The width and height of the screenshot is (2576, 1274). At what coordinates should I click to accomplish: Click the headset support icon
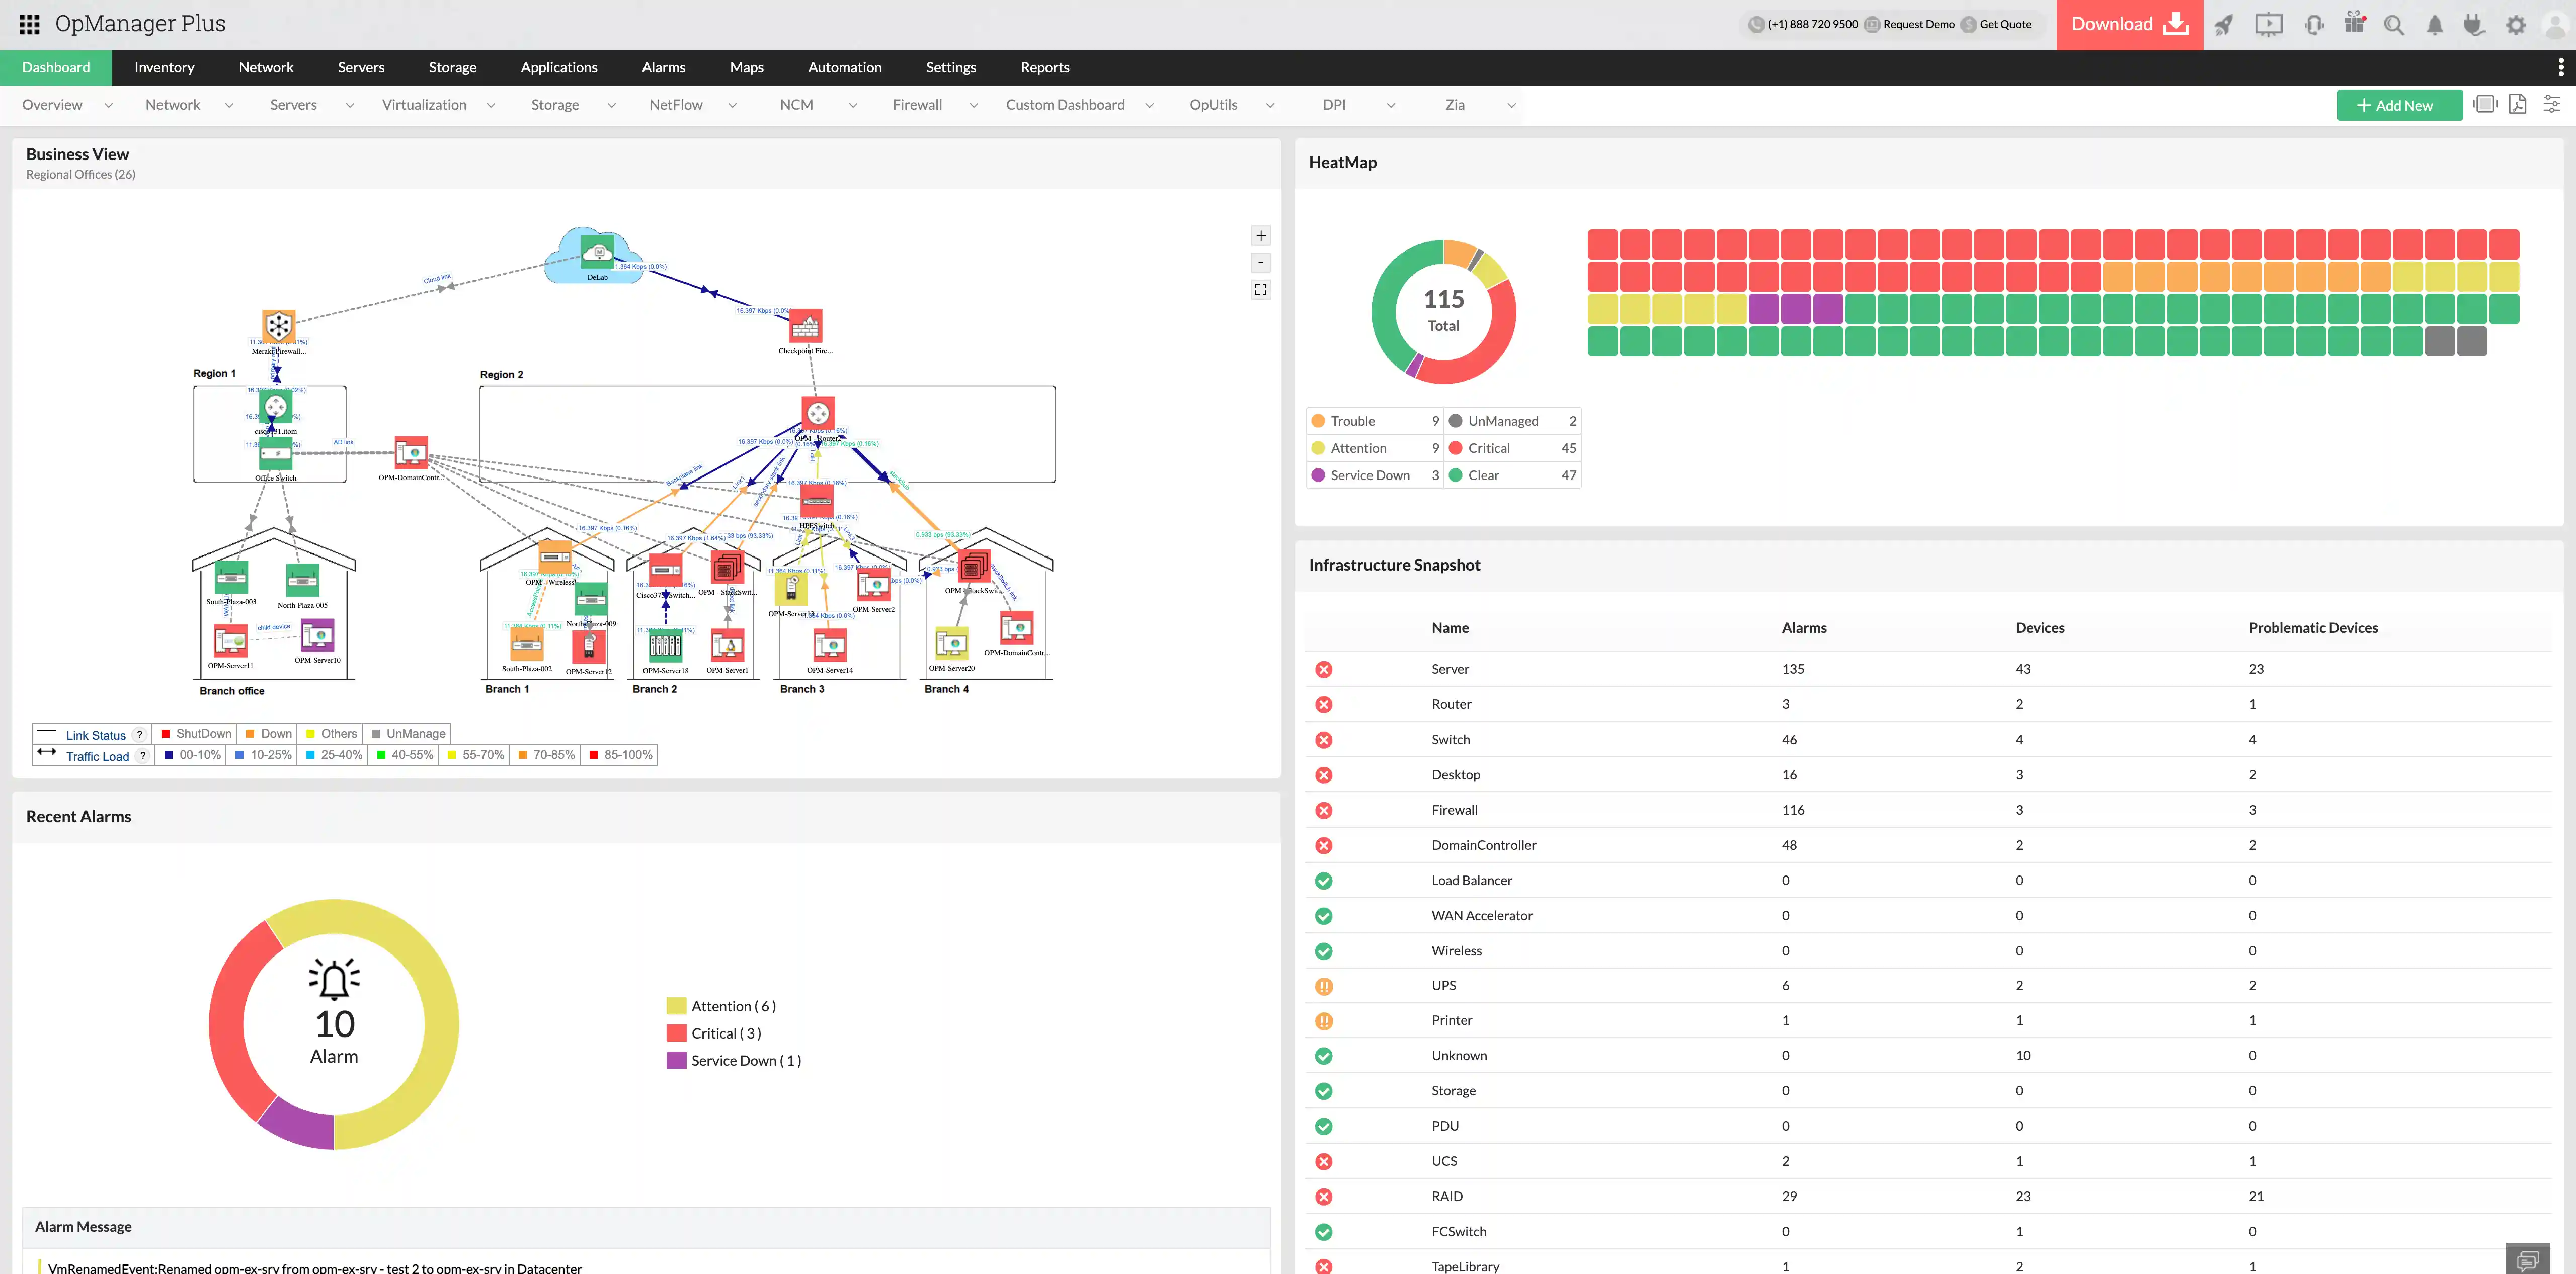coord(2314,25)
